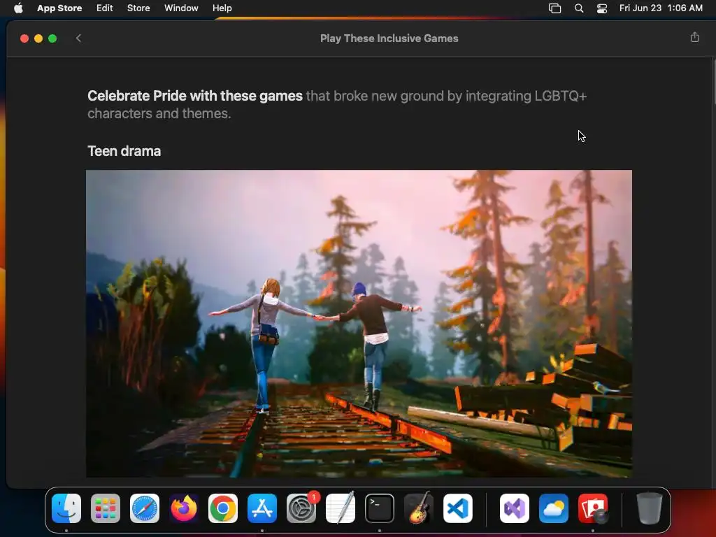This screenshot has width=716, height=537.
Task: Launch Google Chrome from the dock
Action: (223, 508)
